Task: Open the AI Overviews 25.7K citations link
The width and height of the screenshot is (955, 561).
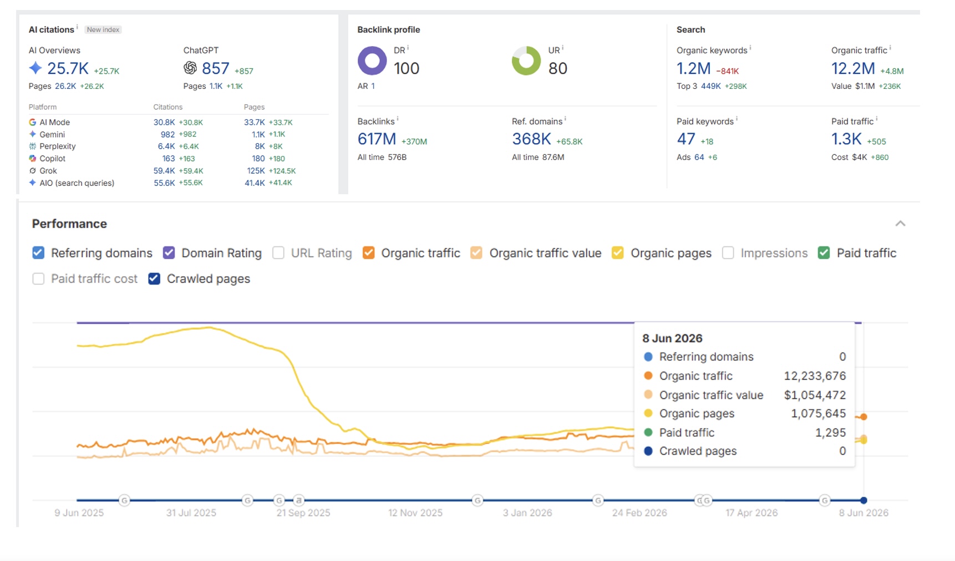Action: [68, 68]
